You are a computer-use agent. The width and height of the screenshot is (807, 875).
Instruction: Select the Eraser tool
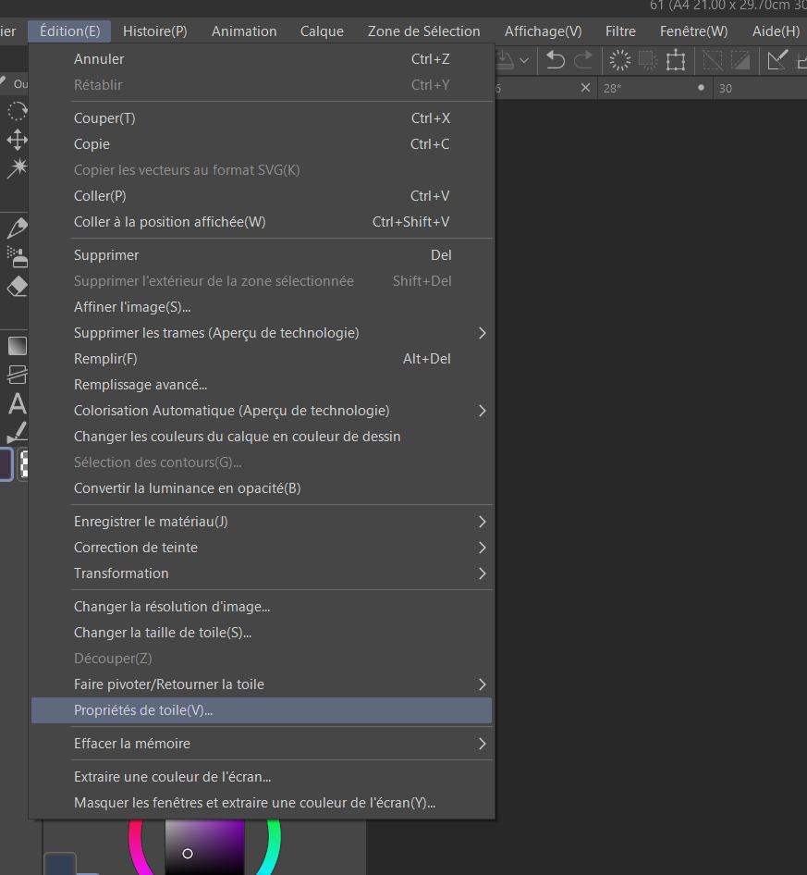tap(17, 287)
